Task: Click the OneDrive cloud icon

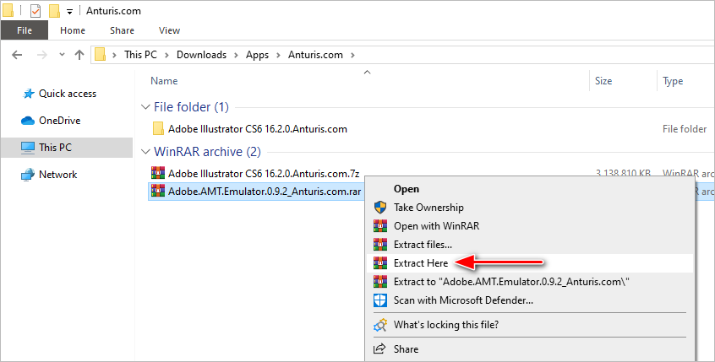Action: [x=27, y=121]
